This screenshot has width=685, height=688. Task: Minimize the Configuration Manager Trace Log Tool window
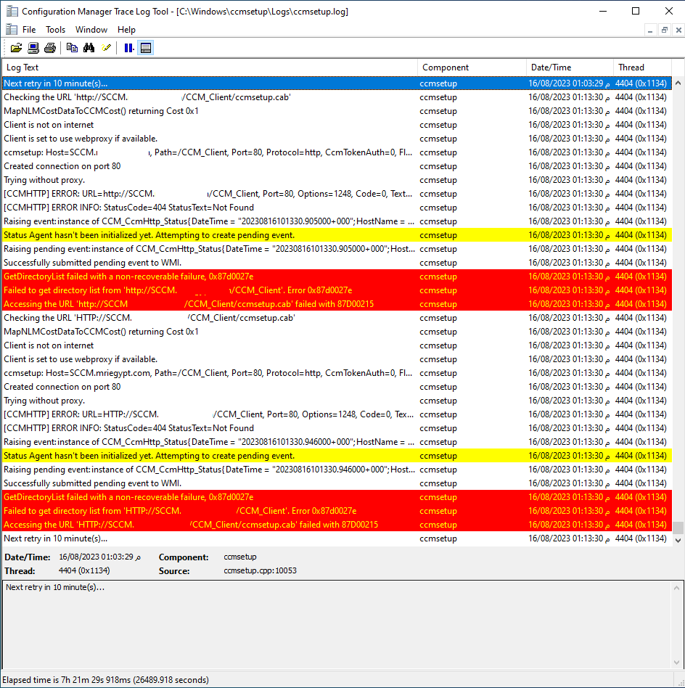point(603,11)
